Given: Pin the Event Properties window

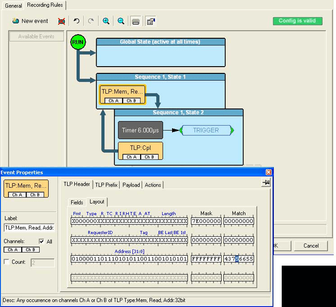Looking at the screenshot, I should tap(266, 183).
